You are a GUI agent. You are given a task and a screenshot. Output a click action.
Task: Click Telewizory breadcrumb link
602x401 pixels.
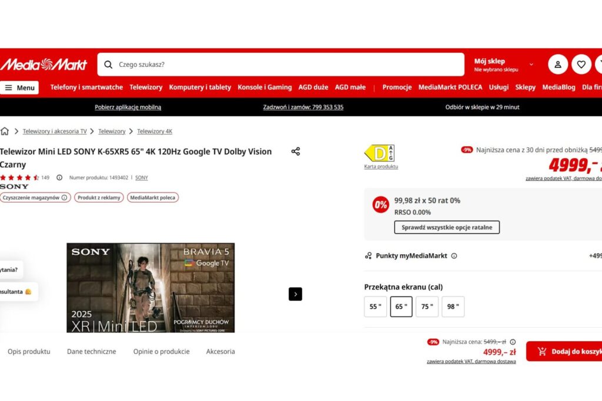click(112, 131)
